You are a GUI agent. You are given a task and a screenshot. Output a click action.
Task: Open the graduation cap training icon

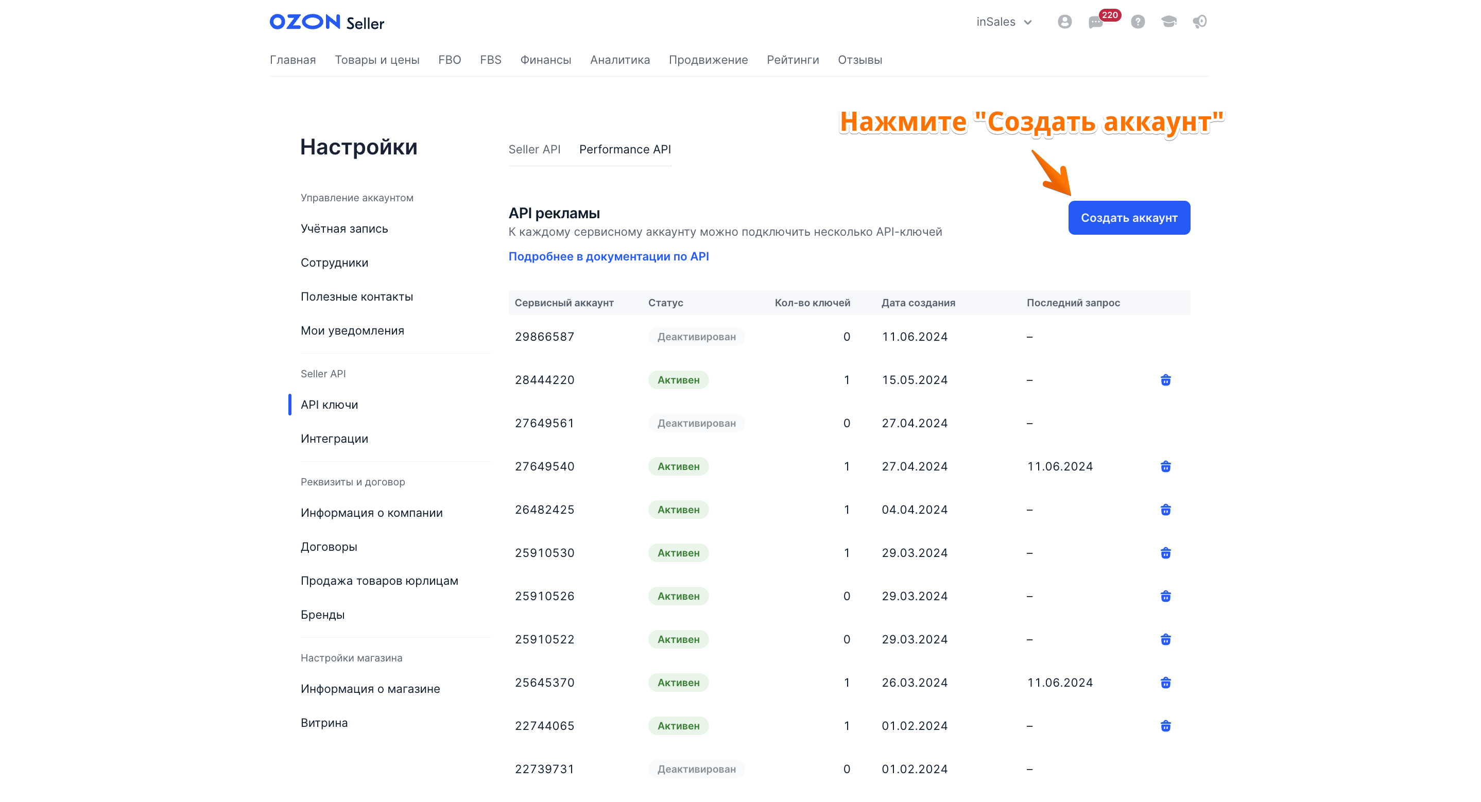click(1168, 22)
